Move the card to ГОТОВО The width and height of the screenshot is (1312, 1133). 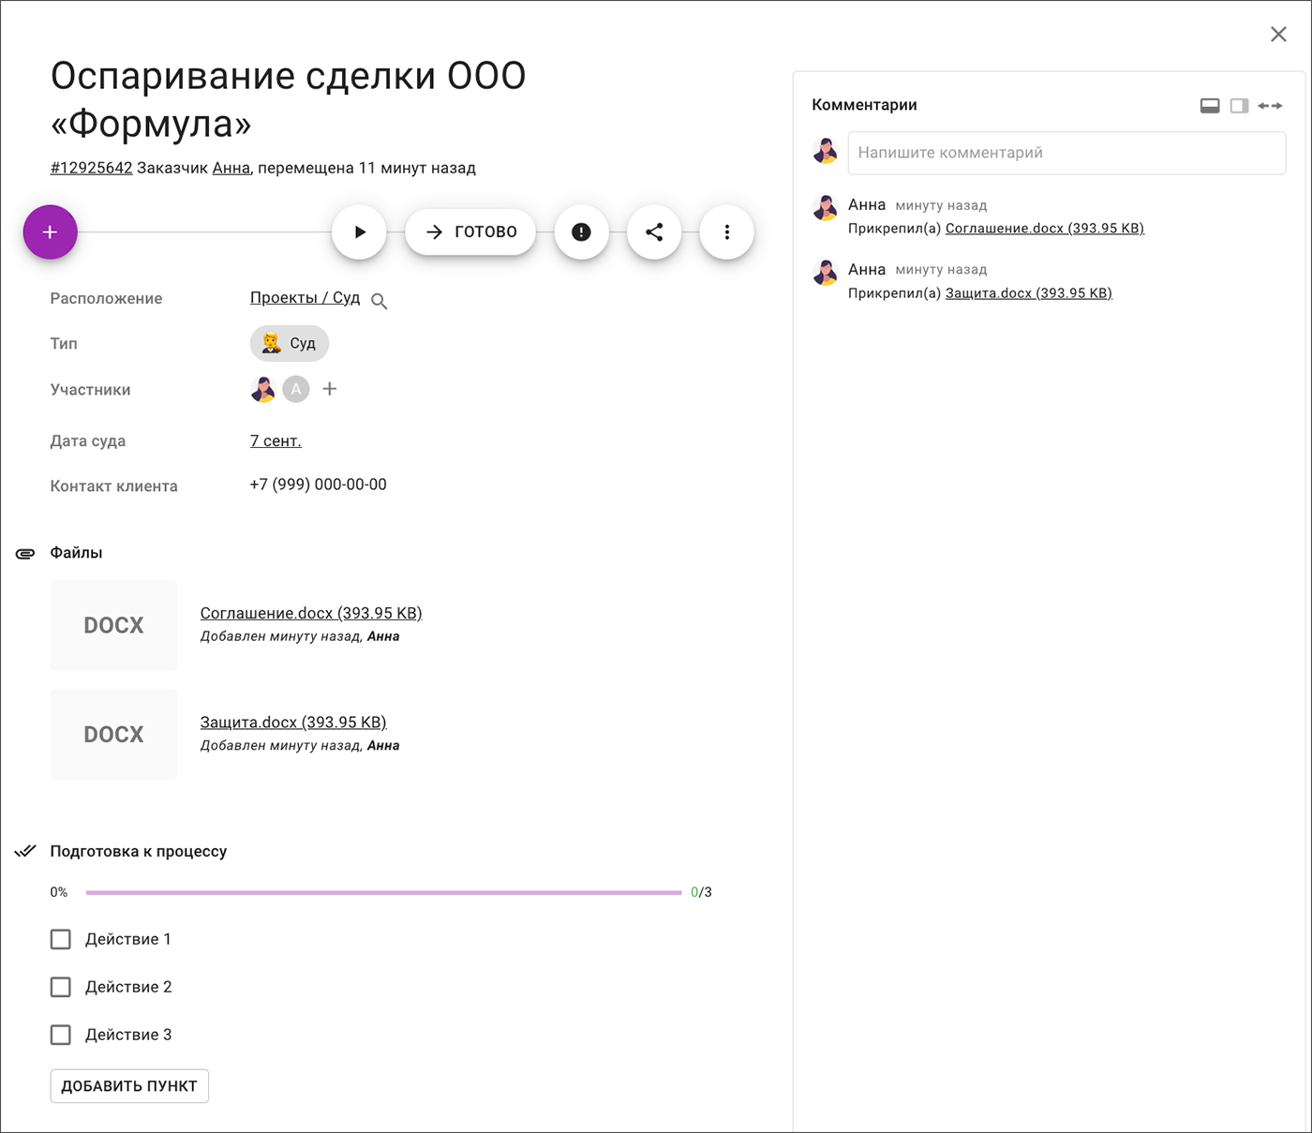[470, 232]
